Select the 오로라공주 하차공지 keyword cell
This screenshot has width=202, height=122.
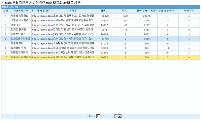pos(21,57)
